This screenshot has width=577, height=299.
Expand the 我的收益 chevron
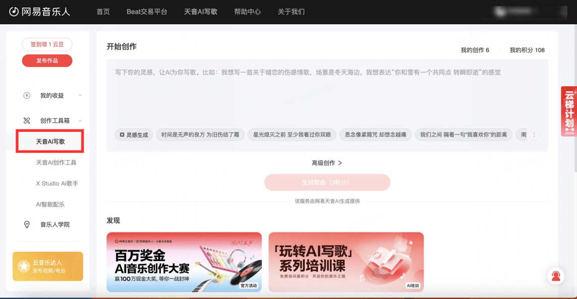click(x=80, y=96)
